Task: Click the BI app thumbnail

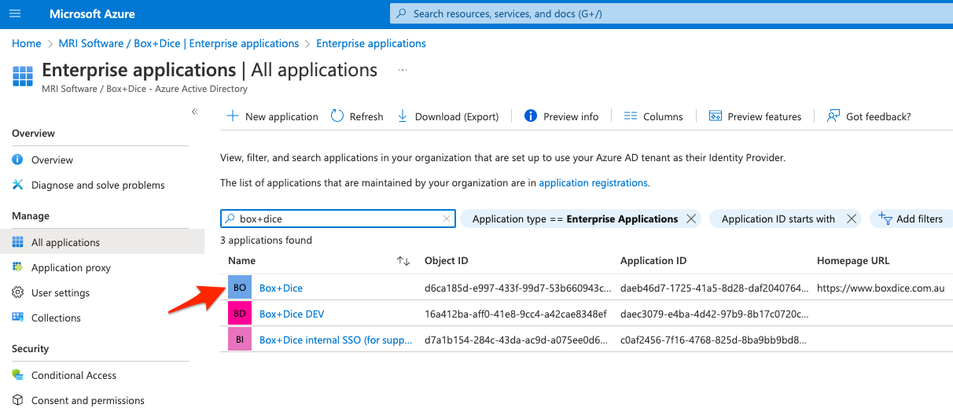Action: 240,340
